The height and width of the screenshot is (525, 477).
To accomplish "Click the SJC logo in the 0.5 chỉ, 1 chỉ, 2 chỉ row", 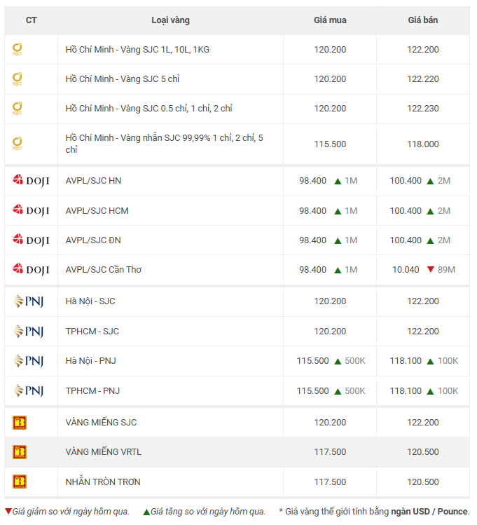I will pos(17,109).
